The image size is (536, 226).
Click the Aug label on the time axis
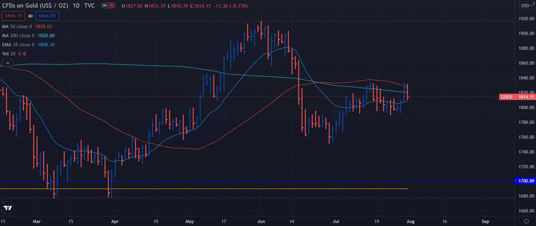pos(411,221)
